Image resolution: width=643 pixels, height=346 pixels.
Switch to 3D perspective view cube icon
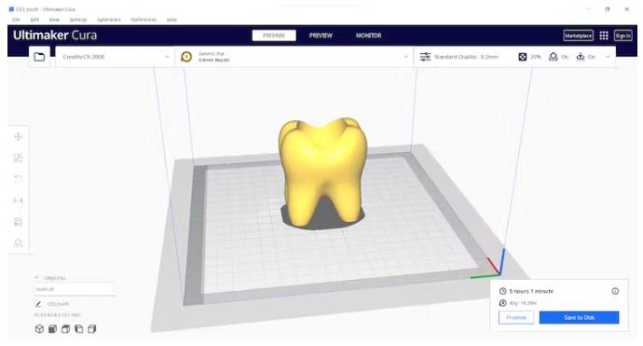[x=39, y=329]
